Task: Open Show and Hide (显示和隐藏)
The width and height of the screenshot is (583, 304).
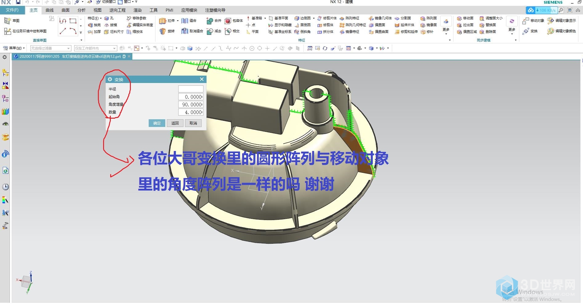Action: pos(280,25)
